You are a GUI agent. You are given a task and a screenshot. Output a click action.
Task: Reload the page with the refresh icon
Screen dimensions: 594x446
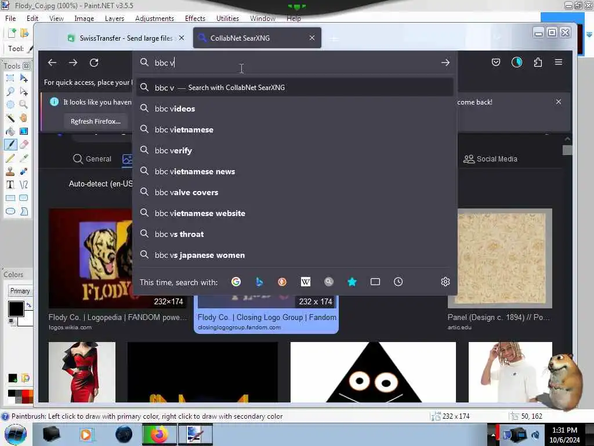(x=94, y=63)
